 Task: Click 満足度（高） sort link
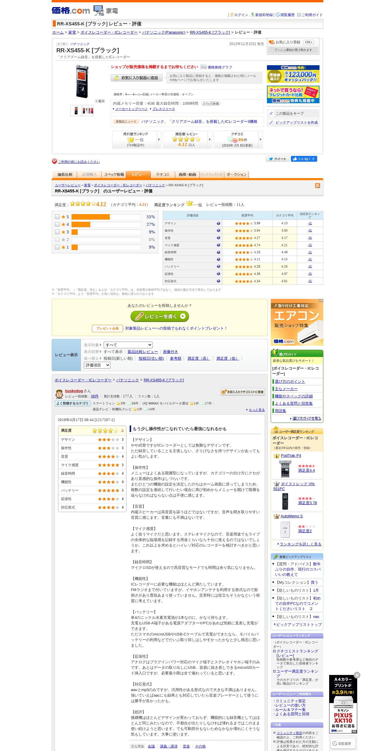tap(199, 359)
